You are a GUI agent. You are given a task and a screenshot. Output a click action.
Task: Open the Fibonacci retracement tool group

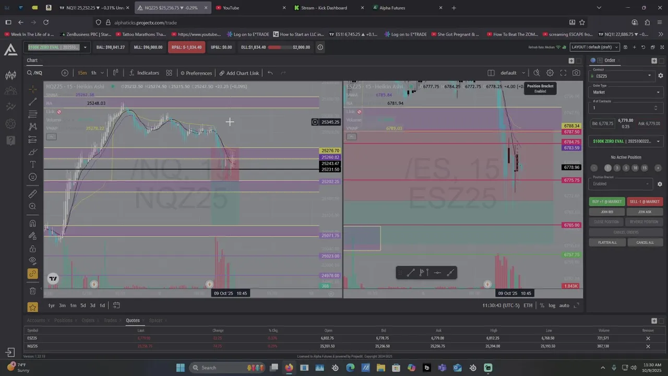tap(32, 114)
